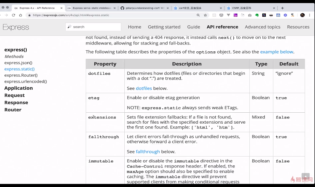Open the Resources menu

point(298,27)
